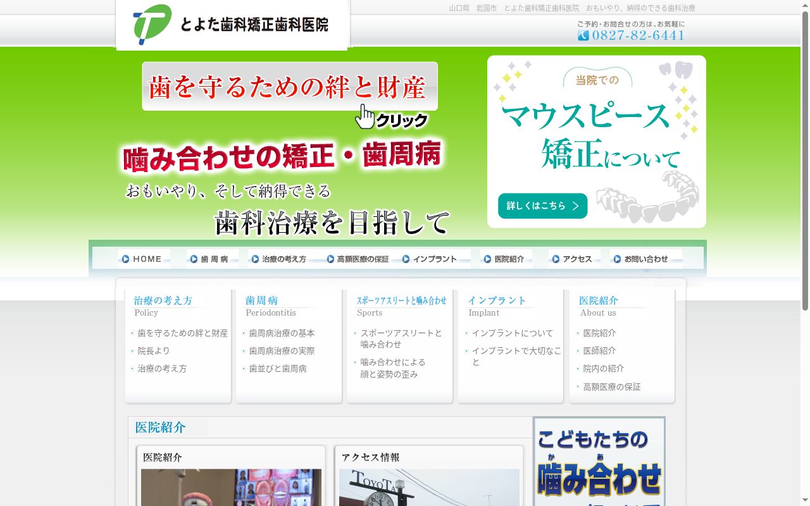The height and width of the screenshot is (506, 810).
Task: Click the こどもたちの噛み合わせ banner
Action: pyautogui.click(x=599, y=461)
